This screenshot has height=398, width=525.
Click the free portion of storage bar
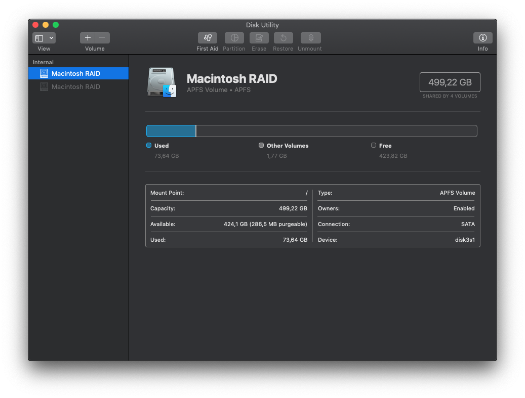337,131
